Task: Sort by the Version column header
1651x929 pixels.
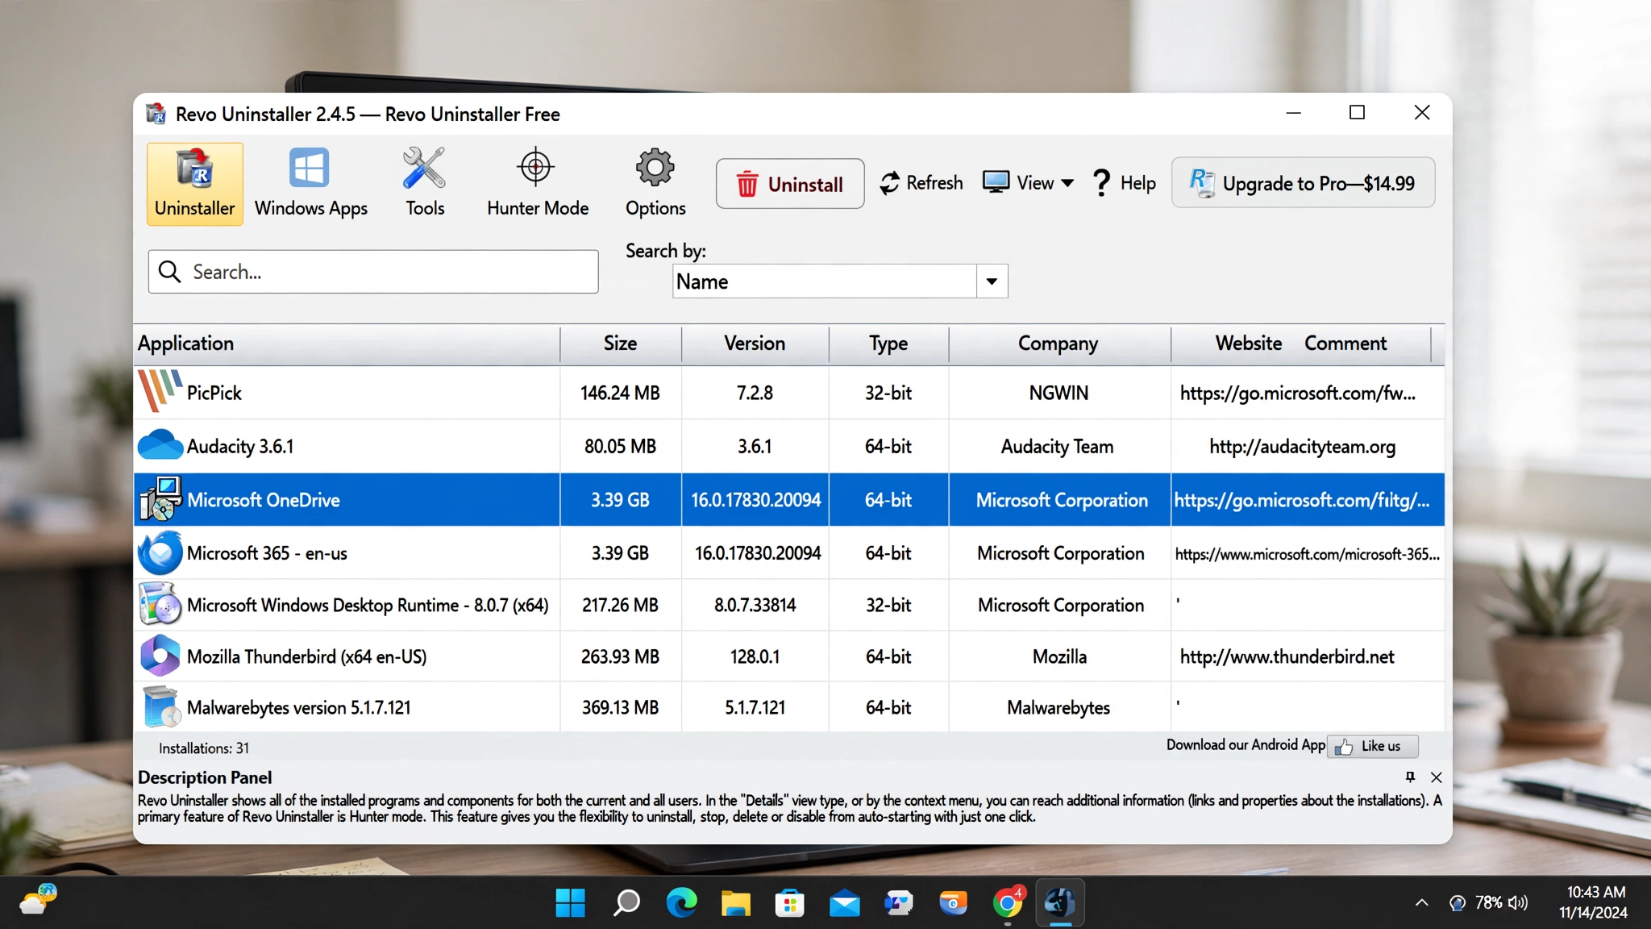Action: (x=755, y=344)
